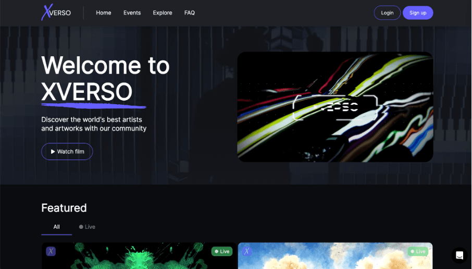Select the All tab under Featured

[x=57, y=227]
